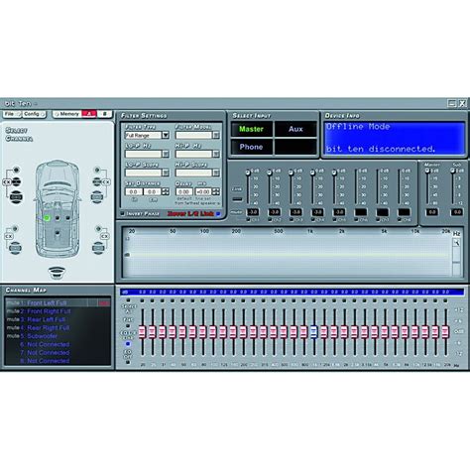Viewport: 470px width, 470px height.
Task: Click the Sub volume fader knob
Action: [452, 171]
